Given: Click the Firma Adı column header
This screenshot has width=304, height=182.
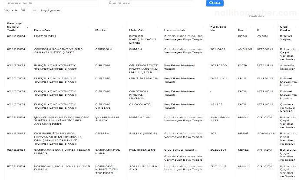Looking at the screenshot, I should (42, 30).
